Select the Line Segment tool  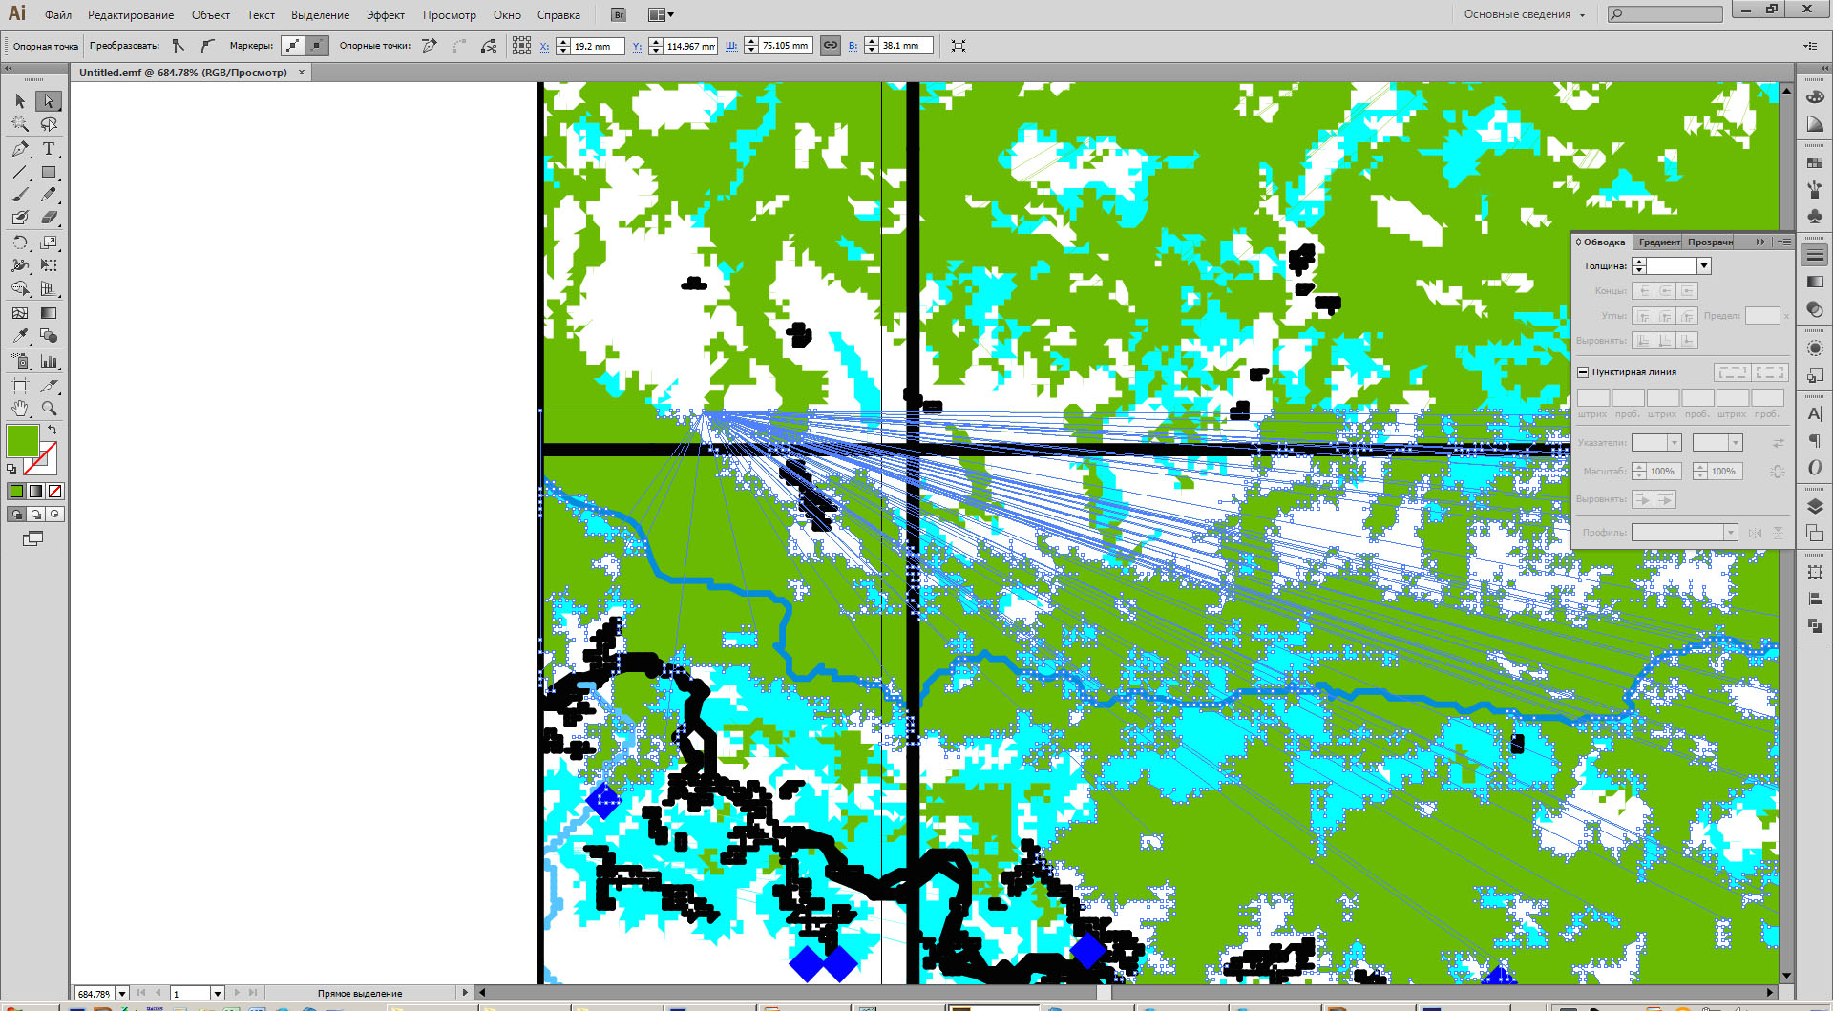[20, 173]
